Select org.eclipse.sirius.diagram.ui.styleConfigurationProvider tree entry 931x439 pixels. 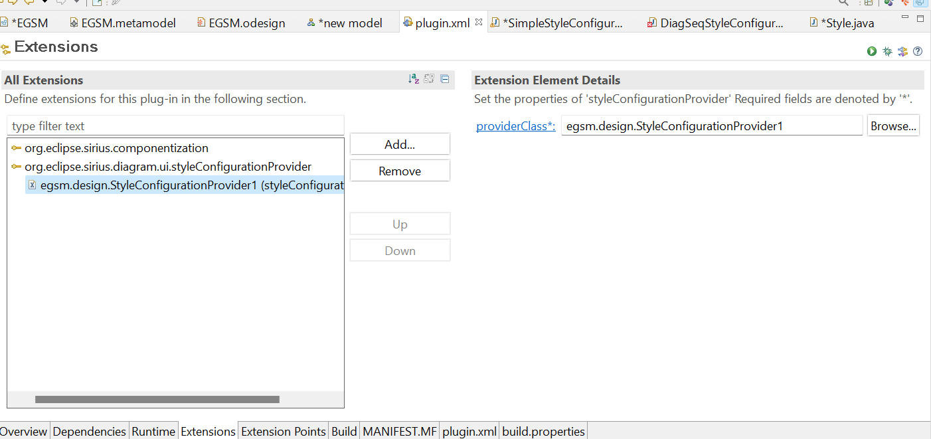(168, 167)
